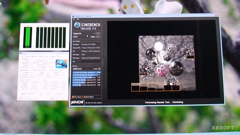This screenshot has height=135, width=240.
Task: Click the Run button for the CPU test
Action: point(98,37)
